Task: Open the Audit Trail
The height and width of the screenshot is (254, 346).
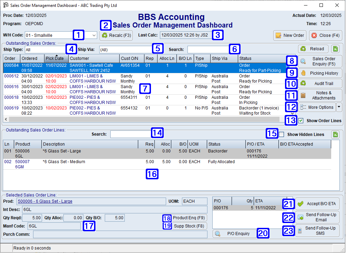Action: click(320, 84)
